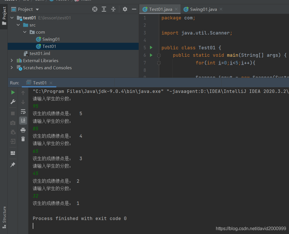Image resolution: width=289 pixels, height=234 pixels.
Task: Switch to Test01.java editor tab
Action: coord(160,9)
